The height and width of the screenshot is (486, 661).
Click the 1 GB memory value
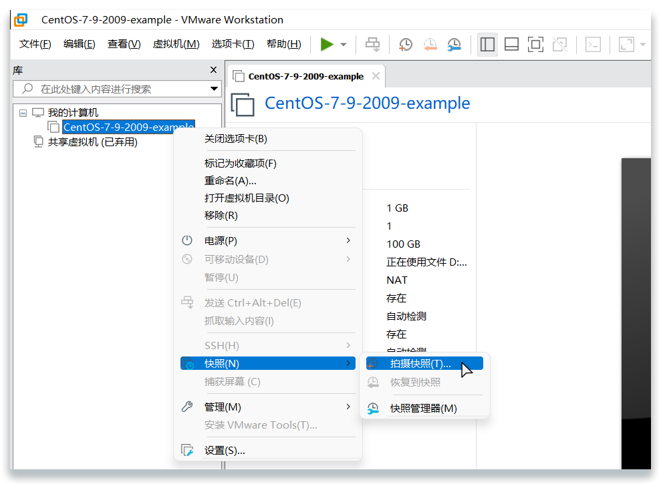tap(398, 208)
